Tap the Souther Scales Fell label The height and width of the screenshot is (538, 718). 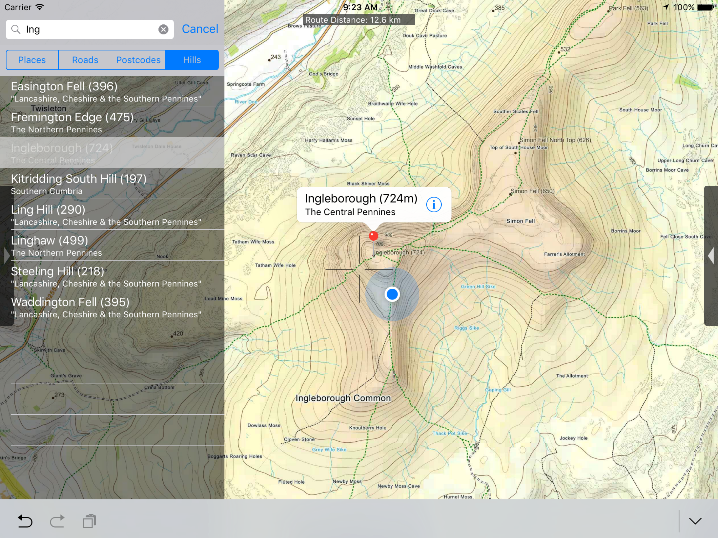516,111
